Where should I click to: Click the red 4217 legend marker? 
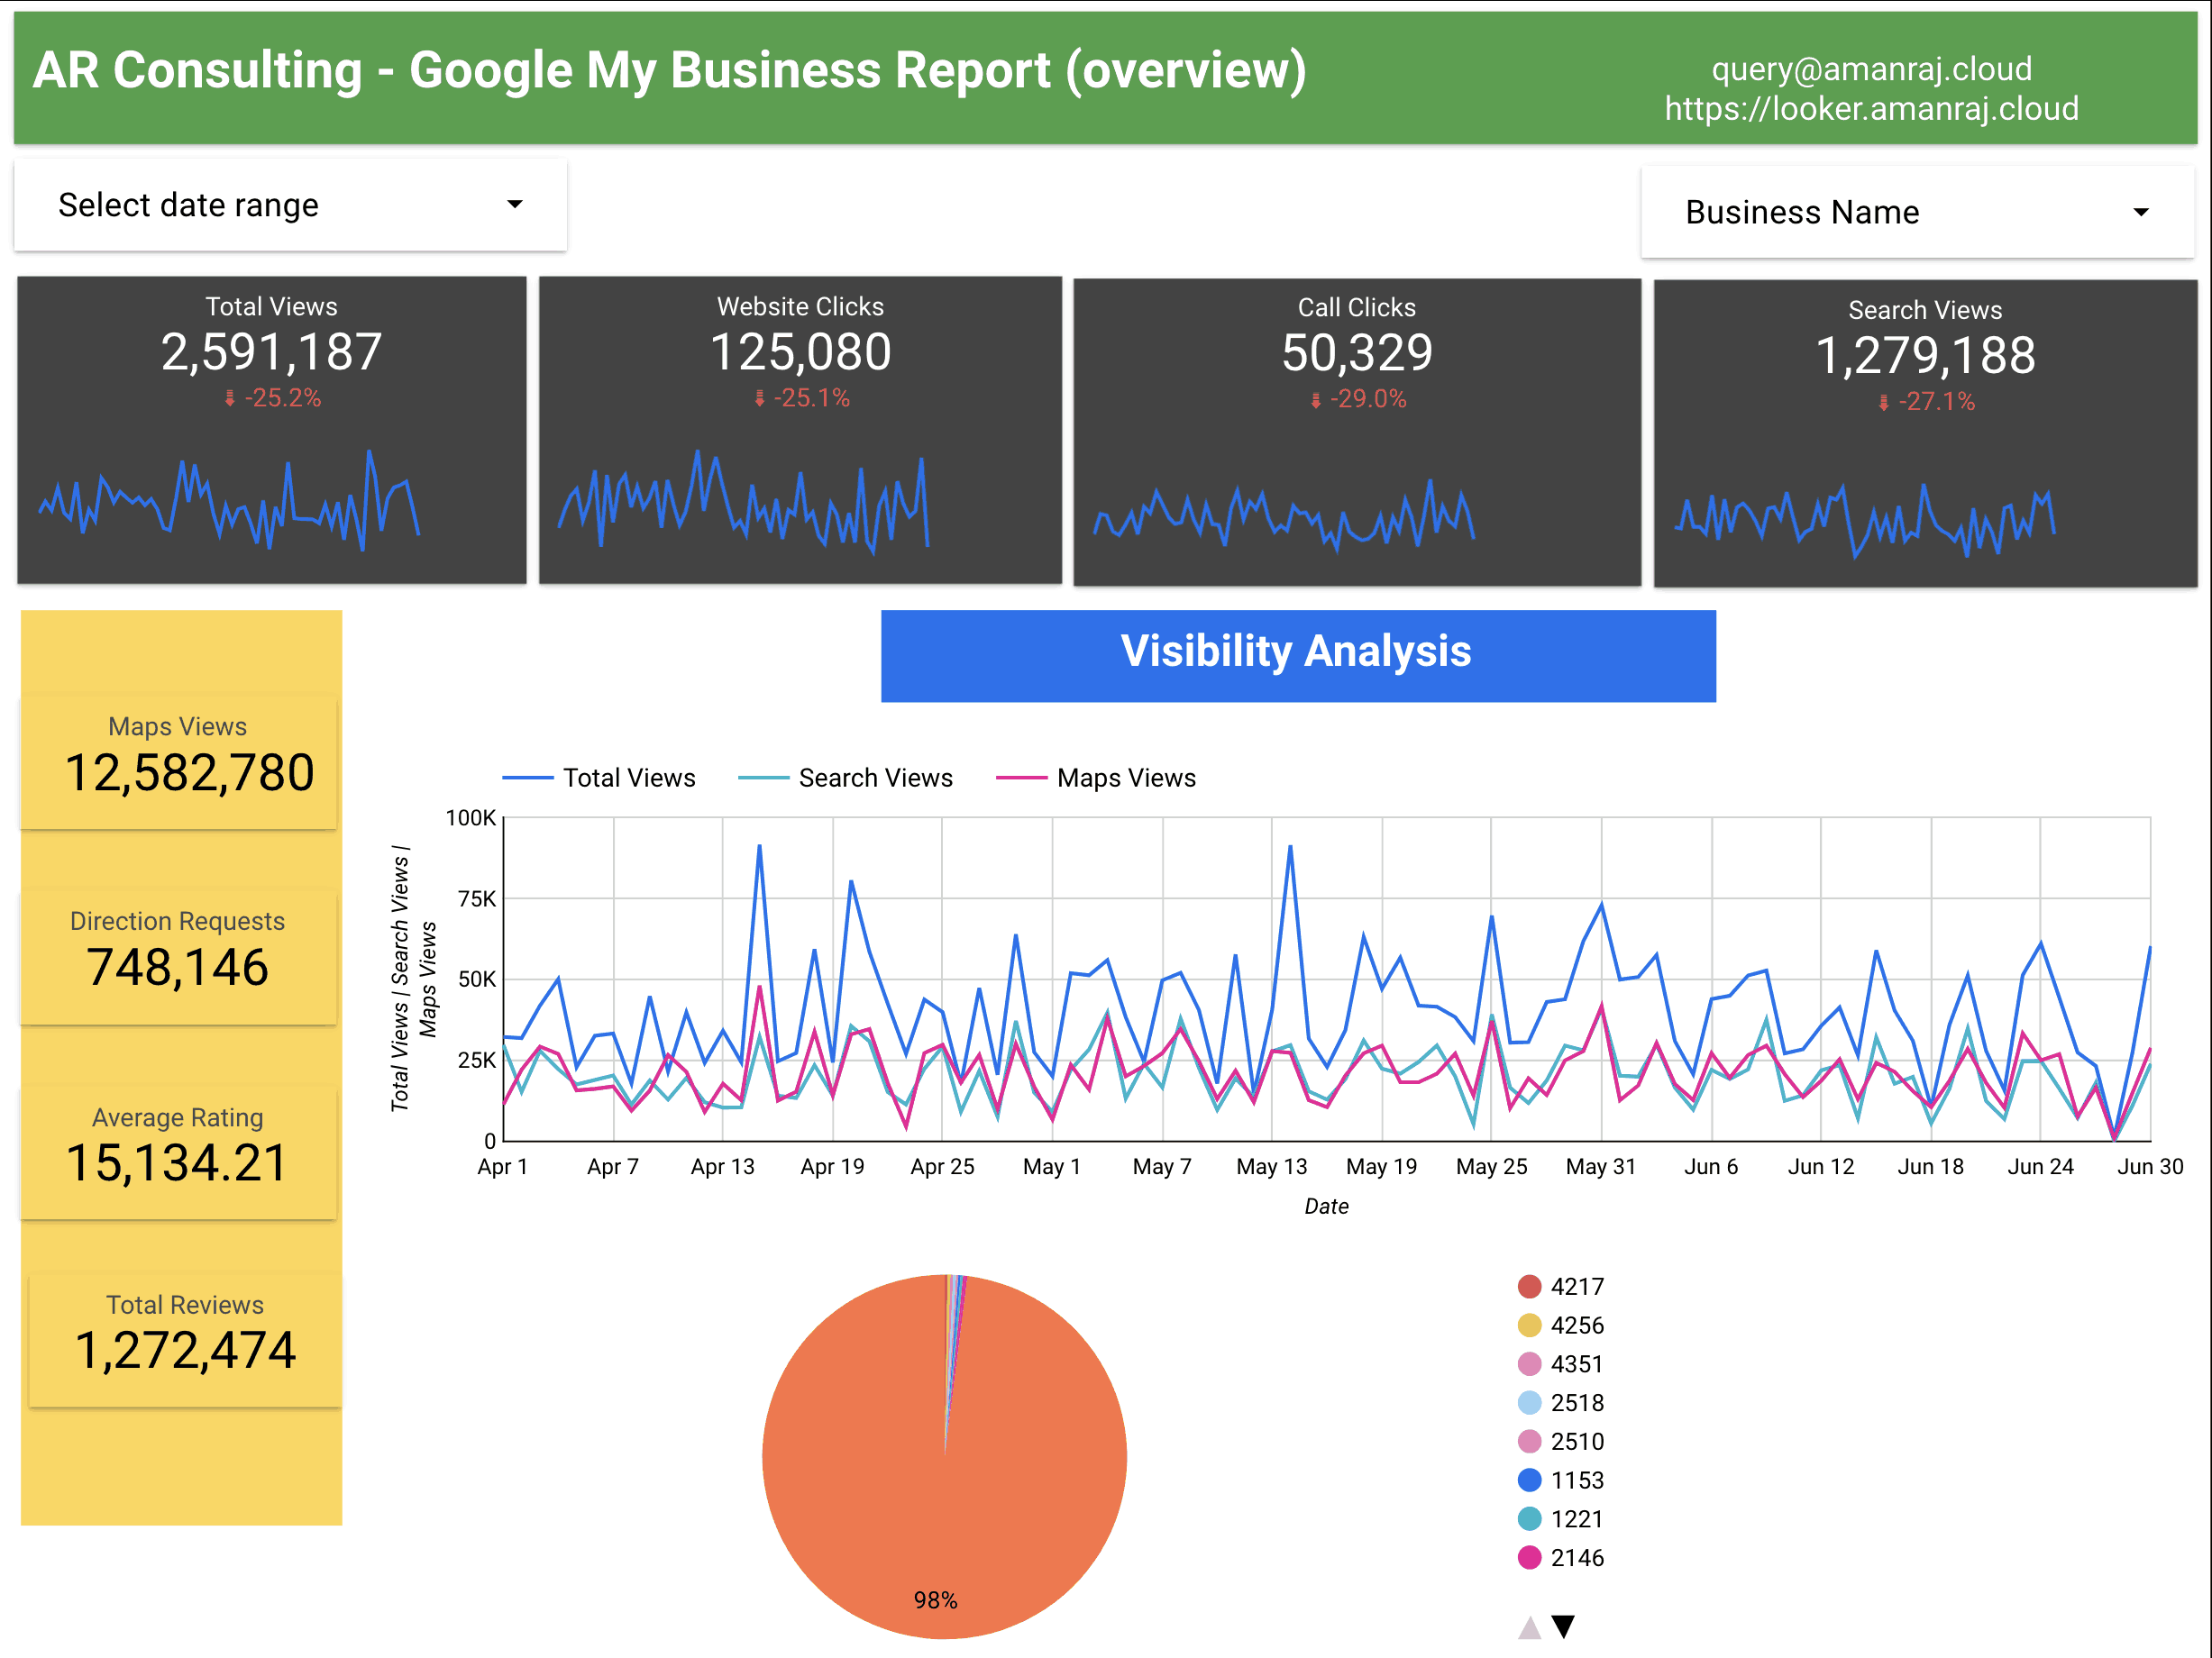coord(1529,1288)
